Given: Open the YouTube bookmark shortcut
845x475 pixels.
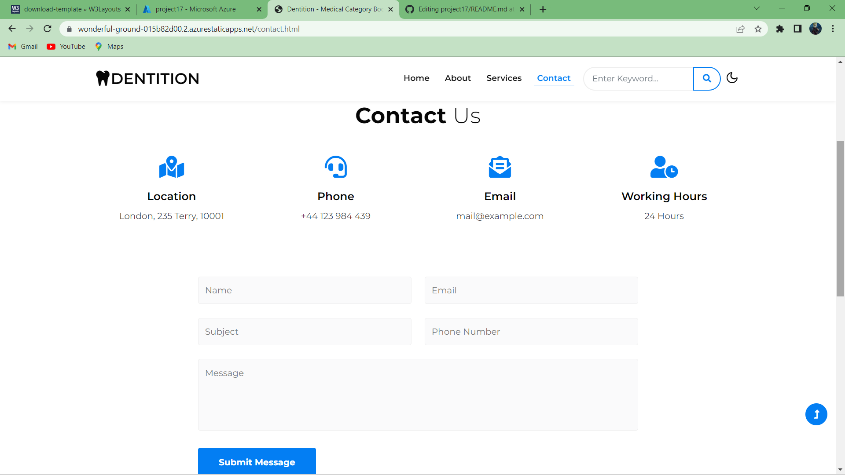Looking at the screenshot, I should [x=66, y=46].
